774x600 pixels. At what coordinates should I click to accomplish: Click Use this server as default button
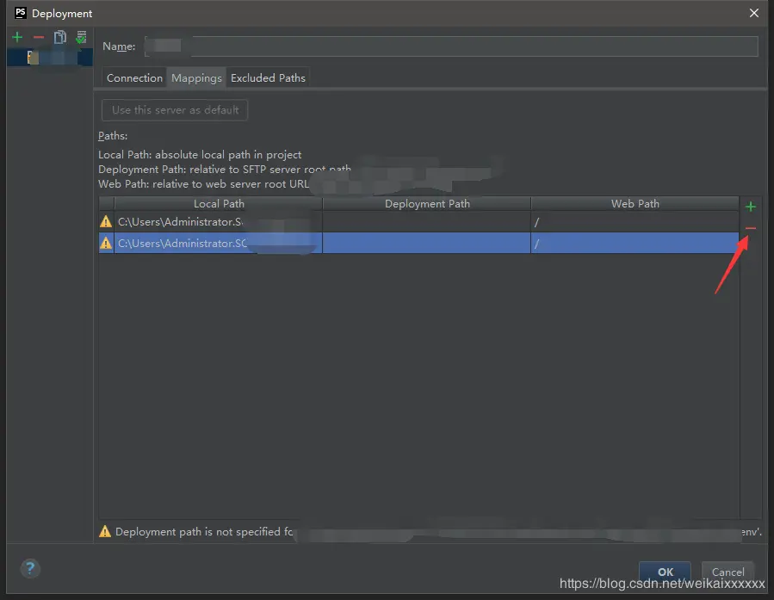pos(175,110)
